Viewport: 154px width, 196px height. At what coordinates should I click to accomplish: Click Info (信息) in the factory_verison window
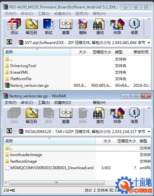[x=134, y=115]
